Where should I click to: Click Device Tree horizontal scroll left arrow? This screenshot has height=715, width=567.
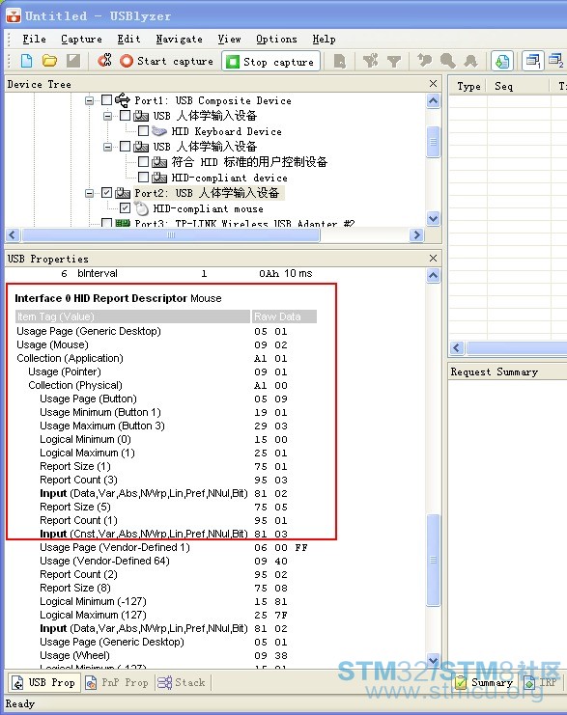(x=13, y=234)
